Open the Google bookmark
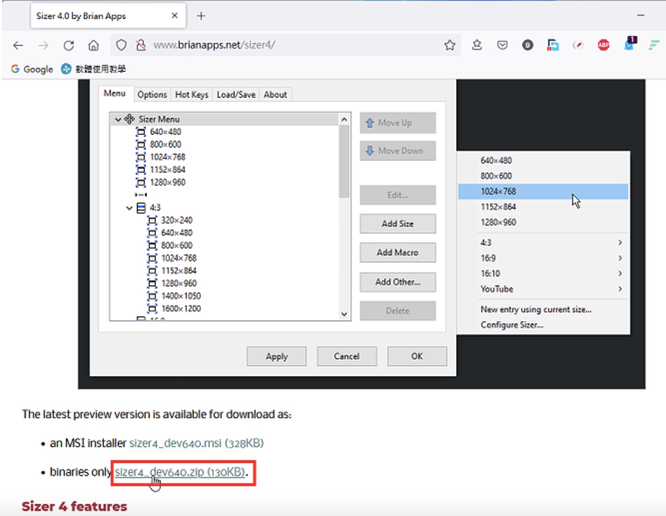Image resolution: width=666 pixels, height=516 pixels. tap(32, 69)
